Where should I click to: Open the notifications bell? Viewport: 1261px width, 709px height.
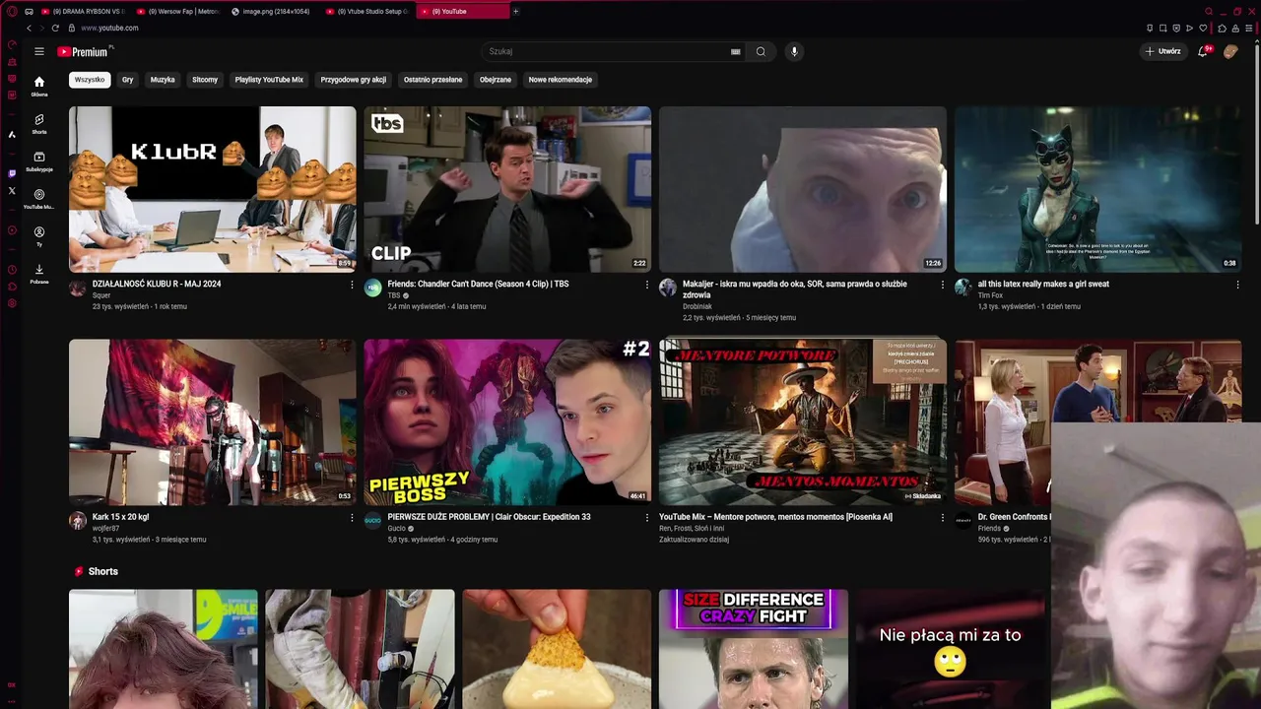[x=1203, y=51]
